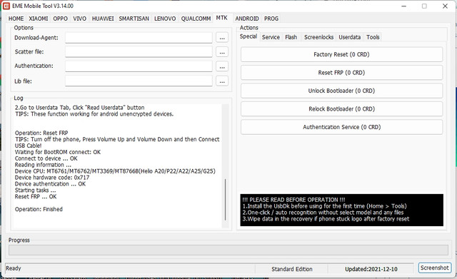Click the 'Device CPU: MT6761' log line
Viewport: 457px width, 279px height.
click(x=115, y=171)
